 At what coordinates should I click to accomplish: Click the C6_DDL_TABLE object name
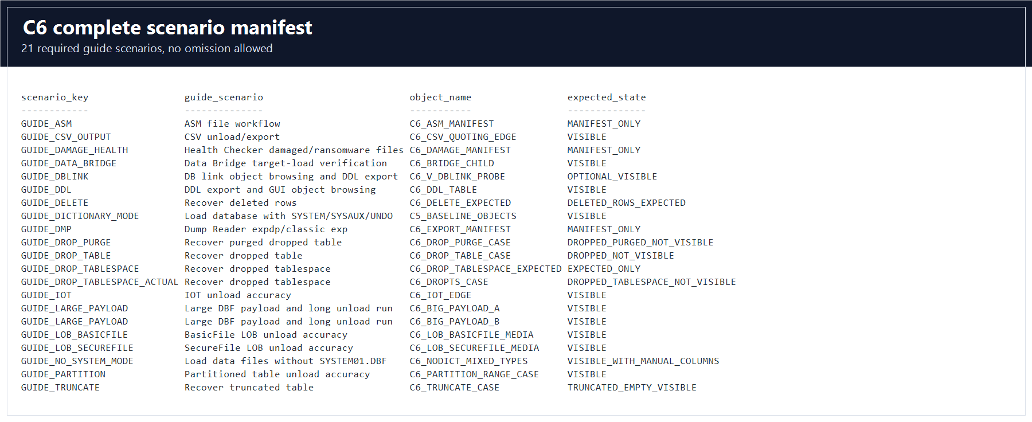[x=443, y=190]
